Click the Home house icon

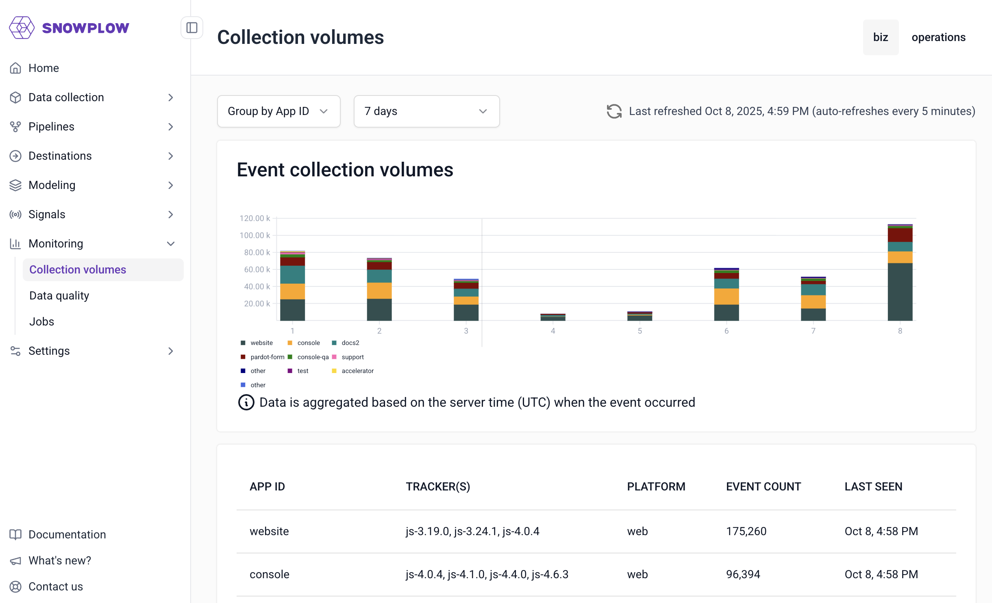pos(15,68)
